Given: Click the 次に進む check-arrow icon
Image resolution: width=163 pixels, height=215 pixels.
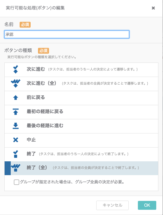Looking at the screenshot, I should click(16, 70).
